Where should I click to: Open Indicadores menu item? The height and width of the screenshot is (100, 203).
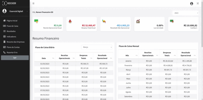[x=11, y=37]
